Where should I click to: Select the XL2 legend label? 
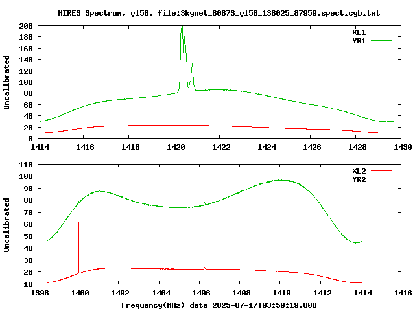[359, 171]
